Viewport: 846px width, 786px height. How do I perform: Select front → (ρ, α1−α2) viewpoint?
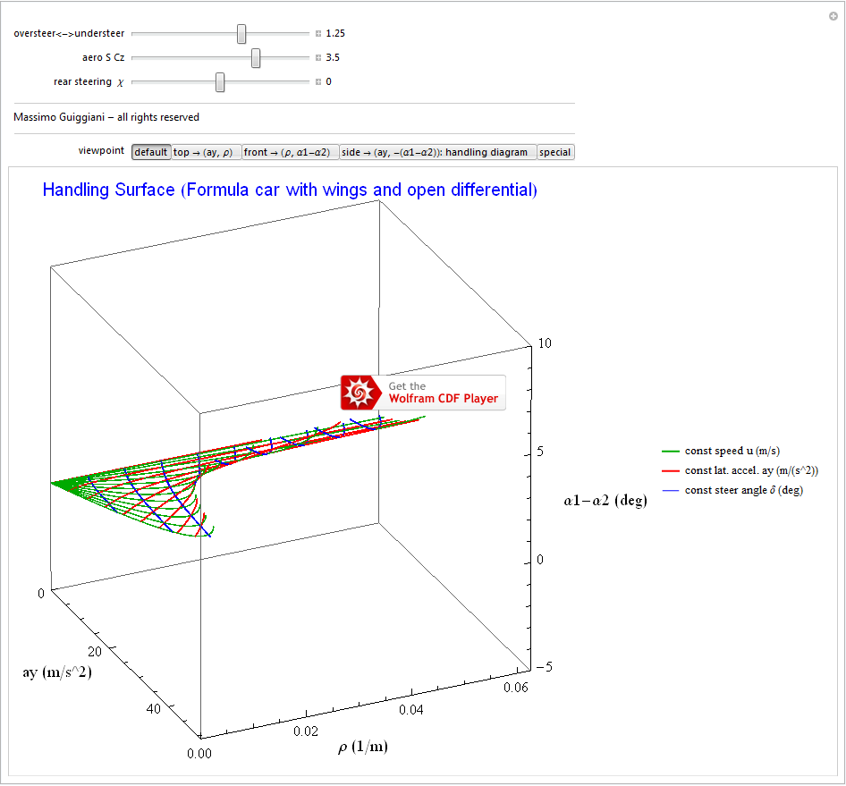click(x=290, y=152)
